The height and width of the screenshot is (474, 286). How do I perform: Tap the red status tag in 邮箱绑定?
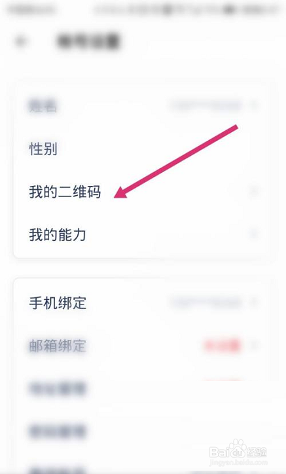(223, 346)
